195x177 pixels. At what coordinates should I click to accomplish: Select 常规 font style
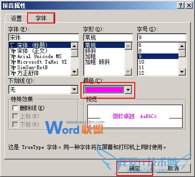104,45
